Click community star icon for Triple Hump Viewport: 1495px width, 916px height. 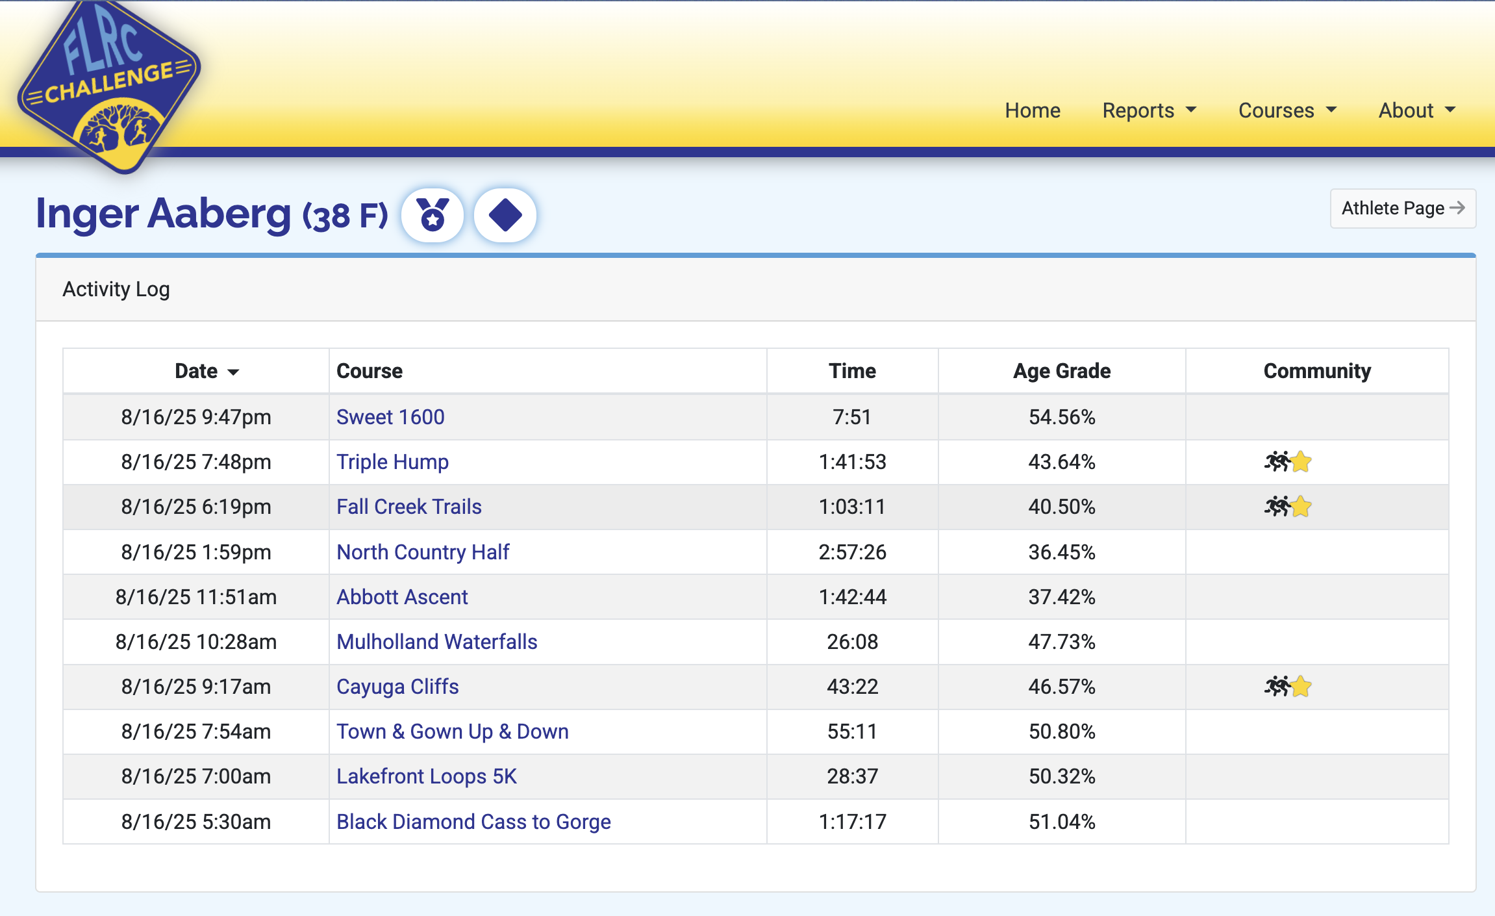[x=1301, y=462]
